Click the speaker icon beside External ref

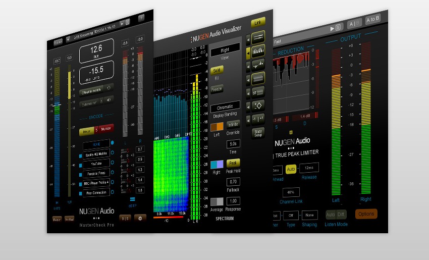coord(109,99)
